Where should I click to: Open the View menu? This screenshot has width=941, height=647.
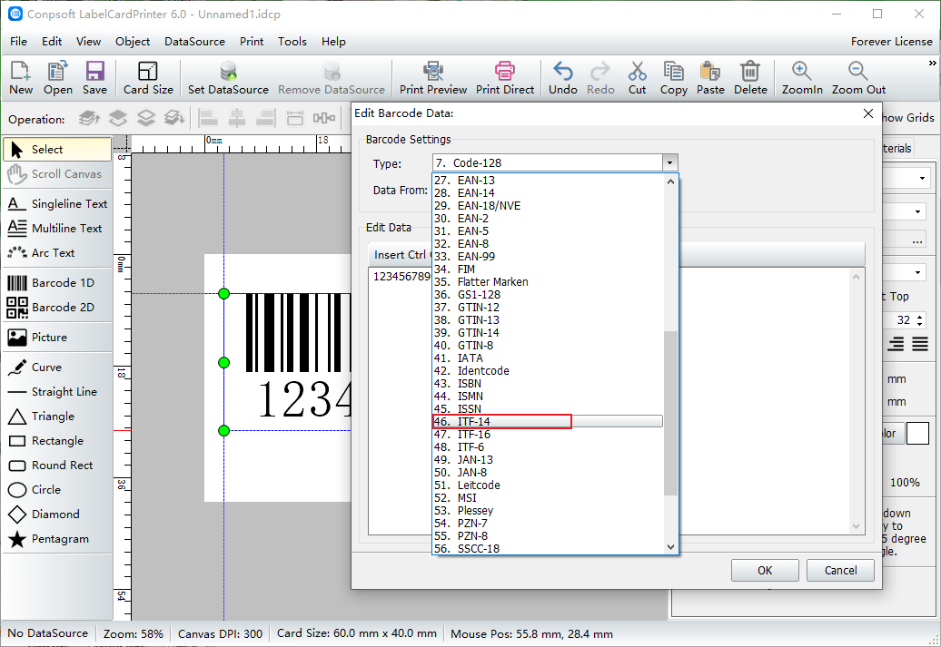(x=88, y=42)
